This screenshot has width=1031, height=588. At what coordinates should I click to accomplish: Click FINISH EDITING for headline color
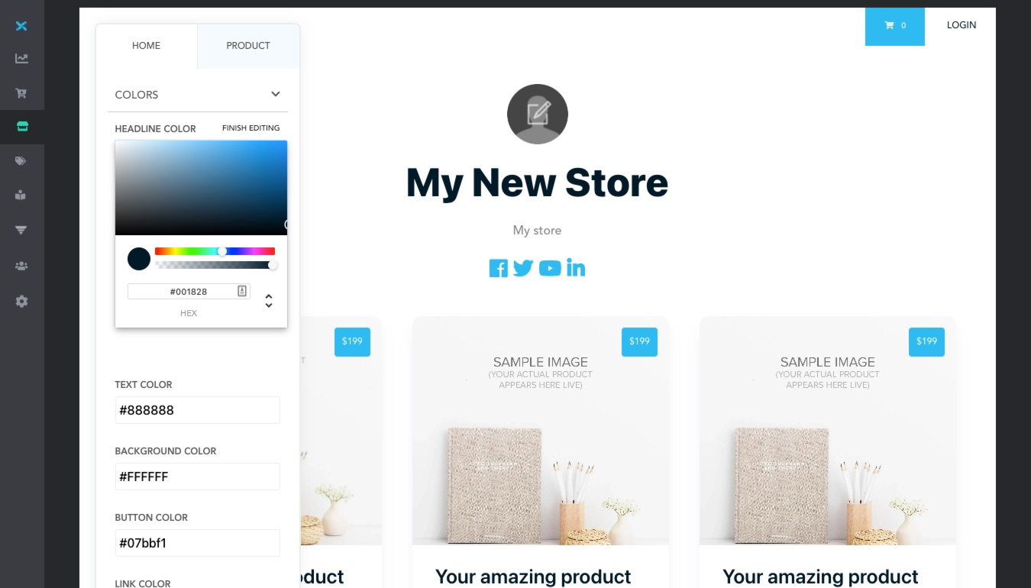[251, 128]
